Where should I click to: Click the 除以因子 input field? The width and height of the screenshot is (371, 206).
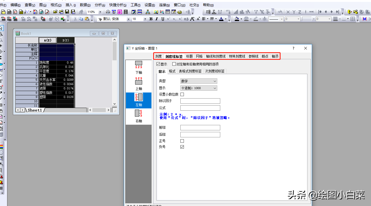pos(200,101)
